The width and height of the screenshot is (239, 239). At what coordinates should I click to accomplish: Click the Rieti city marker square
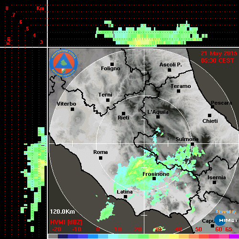[123, 113]
